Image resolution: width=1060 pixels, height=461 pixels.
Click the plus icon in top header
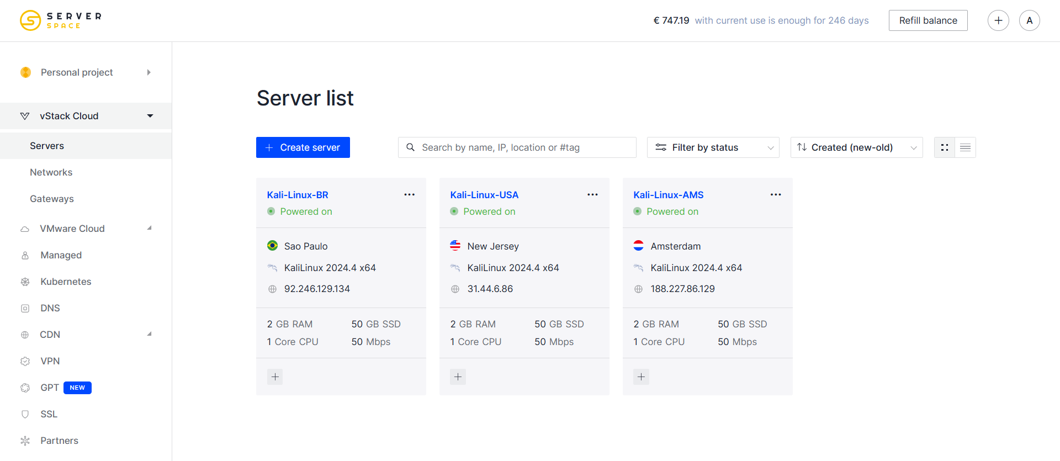coord(998,20)
